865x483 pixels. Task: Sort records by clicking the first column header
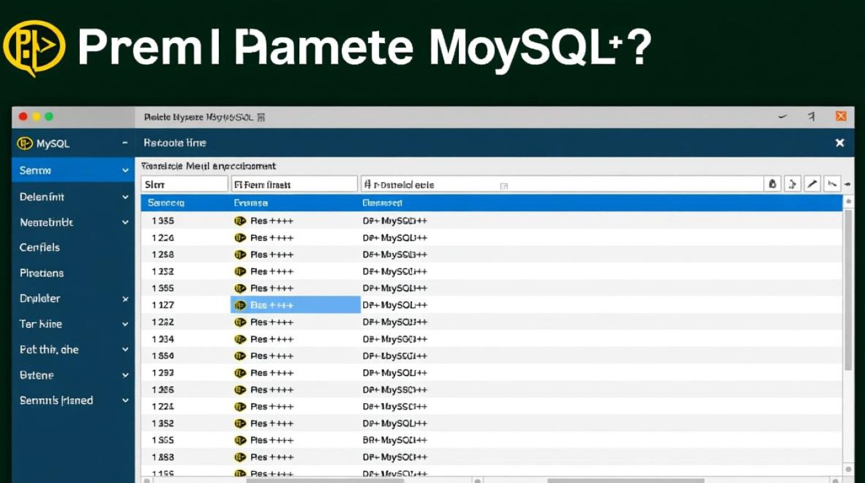[x=165, y=202]
